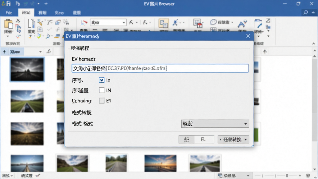Image resolution: width=318 pixels, height=179 pixels.
Task: Click the small blue blocks icon under resize icon
Action: click(268, 27)
